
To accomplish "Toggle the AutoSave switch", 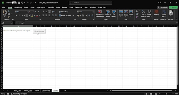I will [14, 3].
